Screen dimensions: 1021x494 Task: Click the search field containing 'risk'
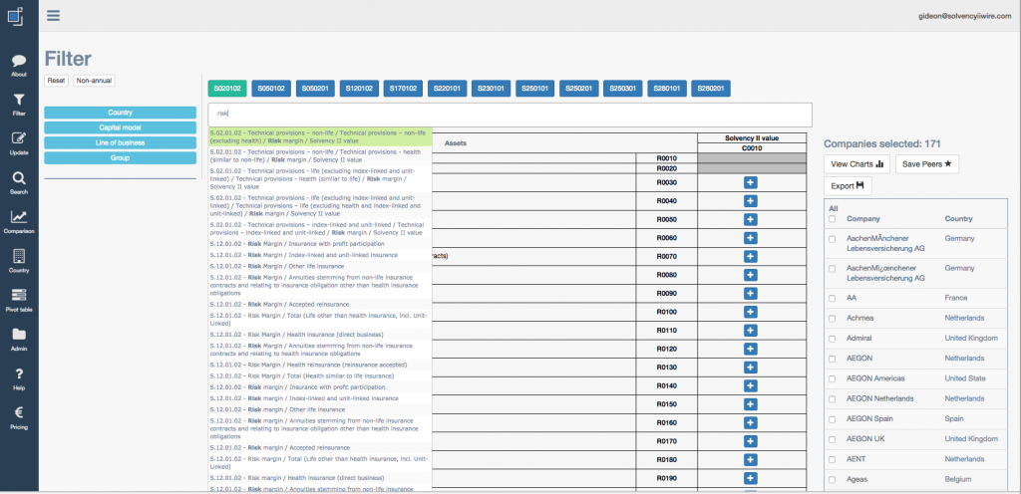point(510,114)
